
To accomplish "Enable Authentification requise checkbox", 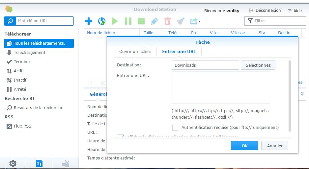I will click(175, 127).
